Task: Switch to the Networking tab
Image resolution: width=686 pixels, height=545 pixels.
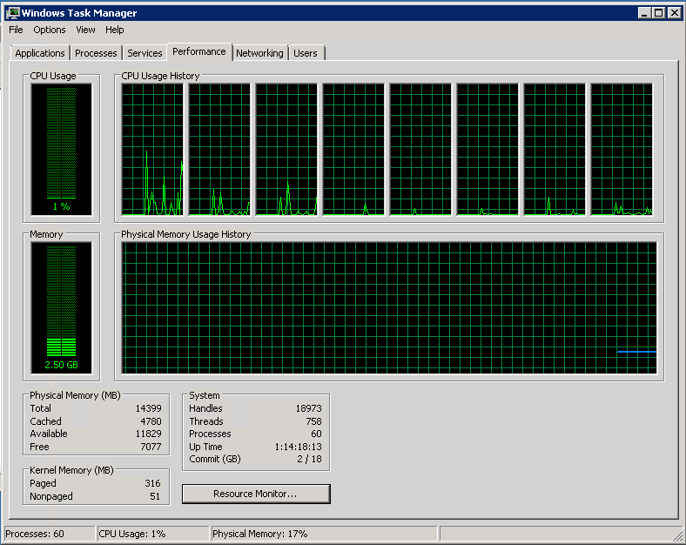Action: click(260, 53)
